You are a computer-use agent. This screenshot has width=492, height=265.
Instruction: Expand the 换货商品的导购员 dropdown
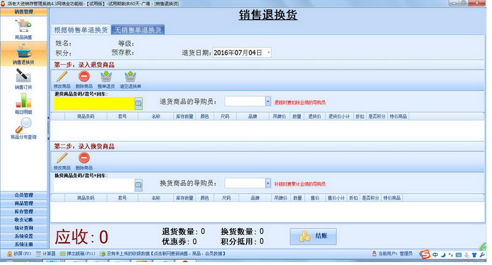(268, 183)
